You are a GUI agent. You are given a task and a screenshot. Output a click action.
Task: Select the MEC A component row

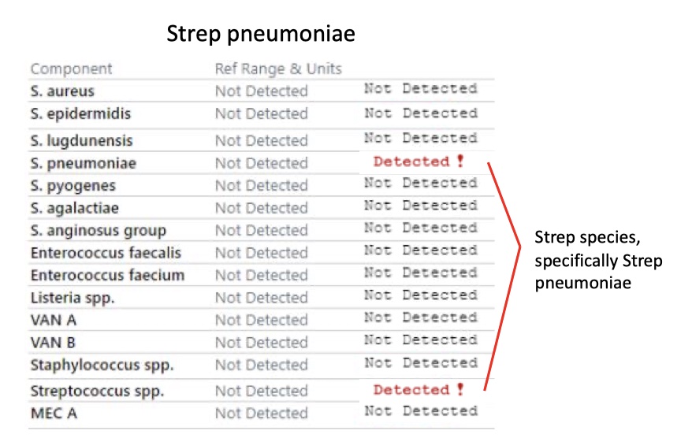coord(261,414)
